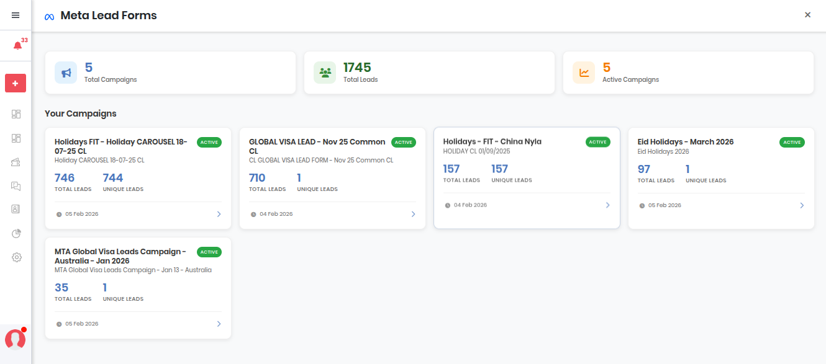
Task: Open the chat messages sidebar icon
Action: (x=16, y=185)
